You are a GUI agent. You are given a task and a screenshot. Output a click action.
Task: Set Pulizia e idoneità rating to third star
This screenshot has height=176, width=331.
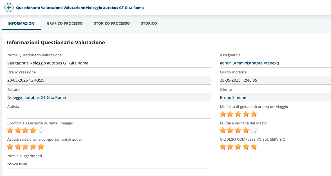(x=238, y=130)
